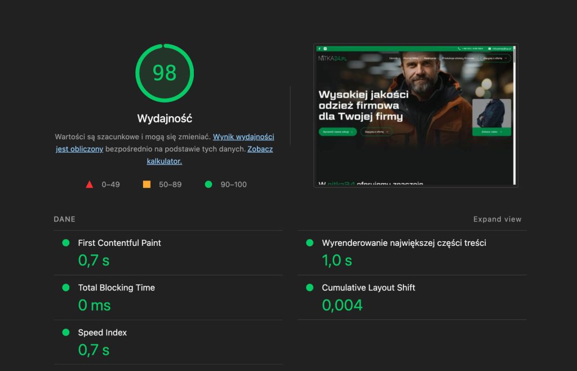Open the Zobacz kalkulator link
Viewport: 577px width, 371px height.
164,161
